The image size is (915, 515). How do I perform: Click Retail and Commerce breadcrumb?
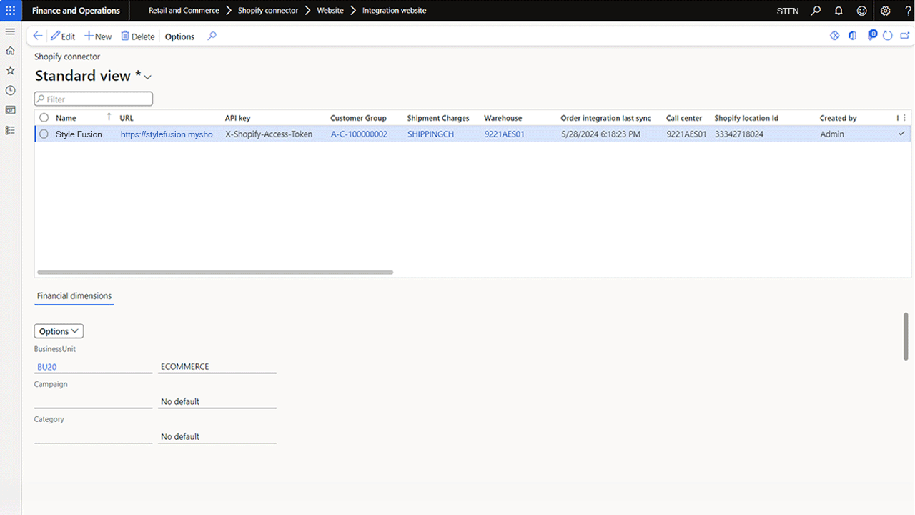tap(184, 11)
